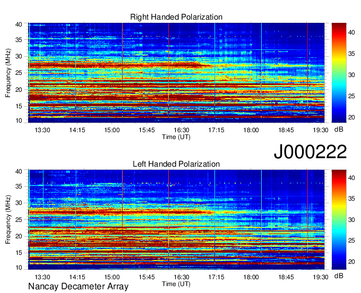Click 40 MHz frequency tick of Right Handed plot
The width and height of the screenshot is (361, 293).
click(x=19, y=24)
